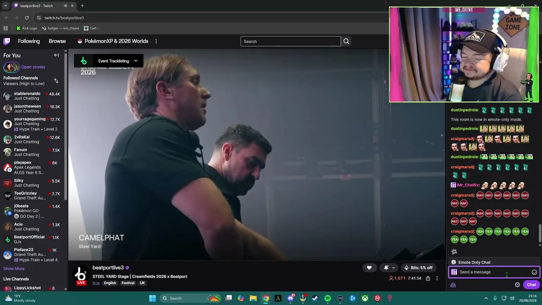Show hidden system tray icons
This screenshot has height=305, width=542.
486,298
